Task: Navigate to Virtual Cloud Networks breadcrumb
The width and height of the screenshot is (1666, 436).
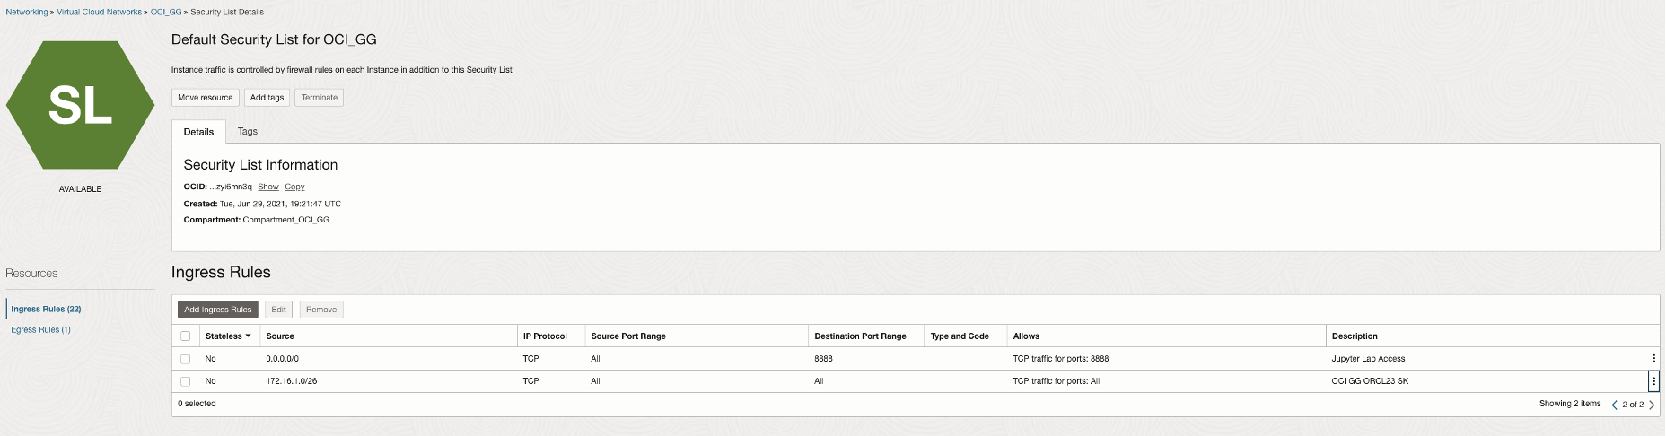Action: (99, 13)
